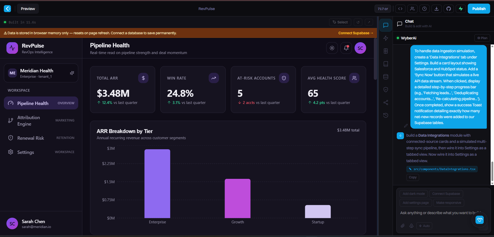
Task: Toggle light/dark theme sun icon
Action: (x=332, y=48)
